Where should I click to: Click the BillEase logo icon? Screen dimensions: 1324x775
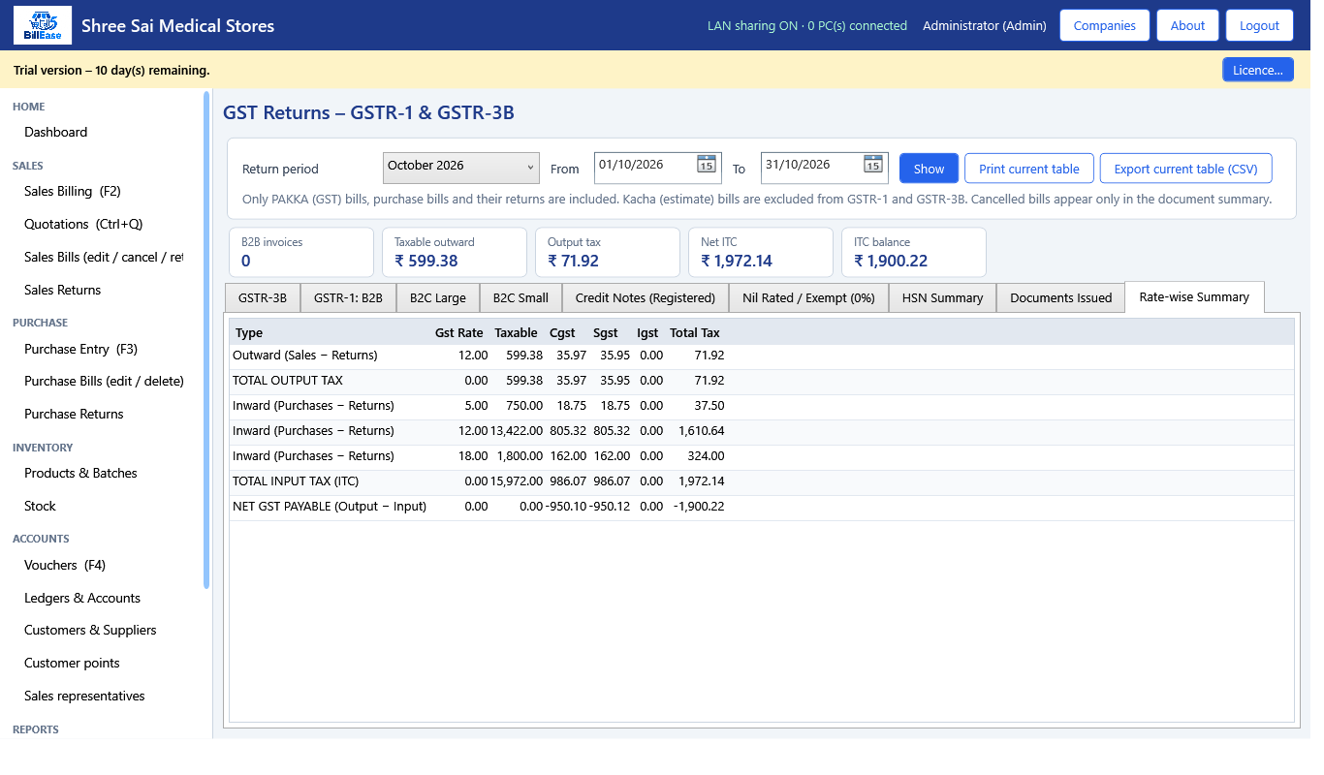coord(43,25)
